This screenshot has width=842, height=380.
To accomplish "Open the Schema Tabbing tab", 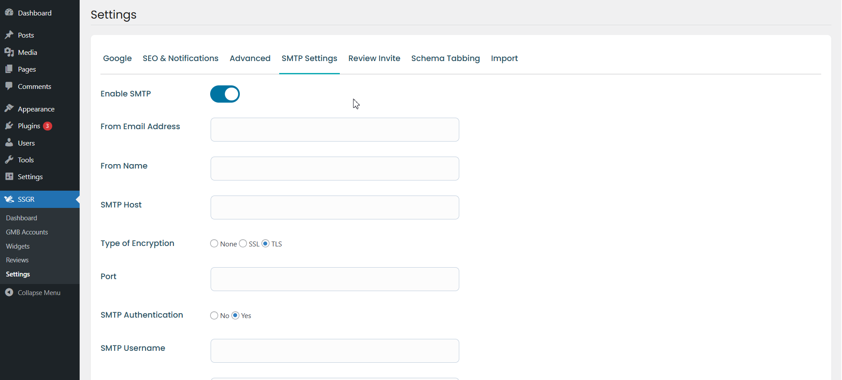I will [x=445, y=58].
